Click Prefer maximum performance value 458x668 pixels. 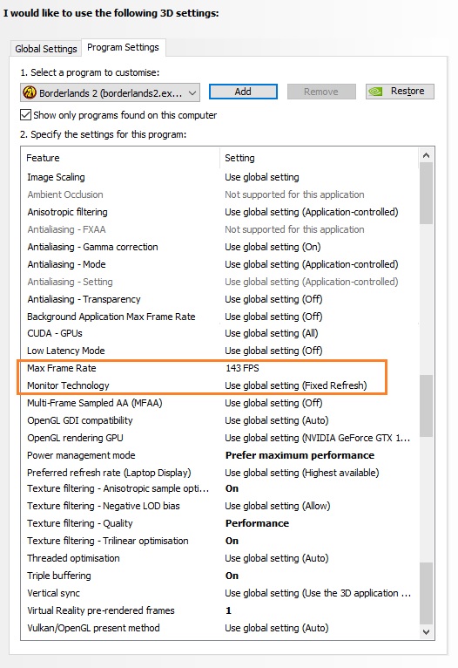300,456
